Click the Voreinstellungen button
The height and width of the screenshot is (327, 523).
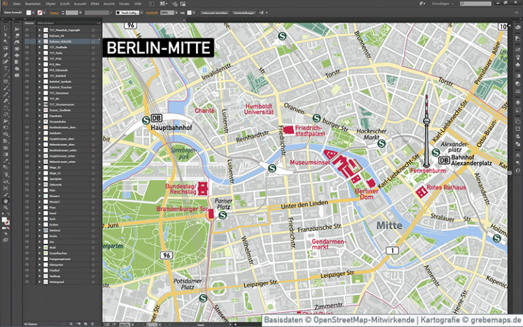pos(244,13)
